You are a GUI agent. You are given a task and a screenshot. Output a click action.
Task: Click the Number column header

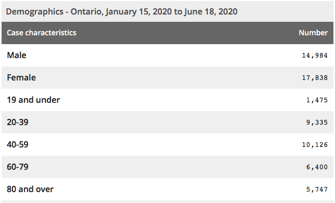click(313, 33)
